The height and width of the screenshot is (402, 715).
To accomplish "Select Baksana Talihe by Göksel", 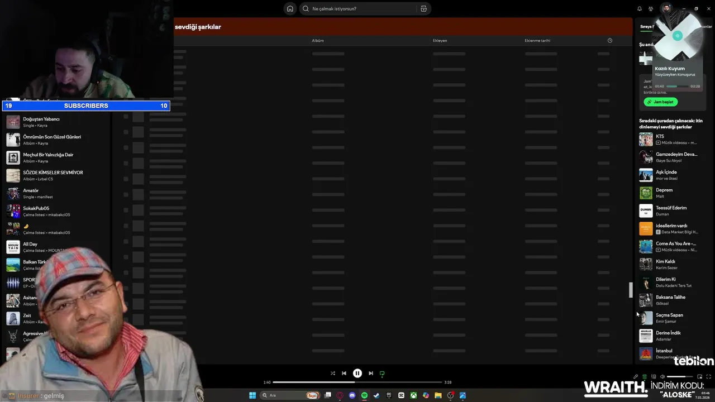I will click(673, 300).
